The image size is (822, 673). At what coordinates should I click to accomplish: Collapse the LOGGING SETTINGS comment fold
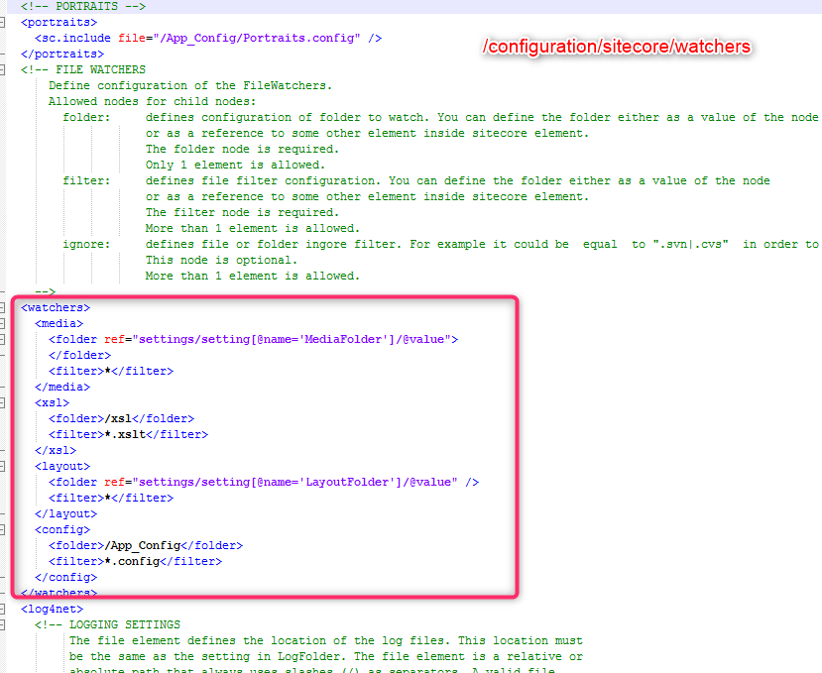(x=5, y=624)
